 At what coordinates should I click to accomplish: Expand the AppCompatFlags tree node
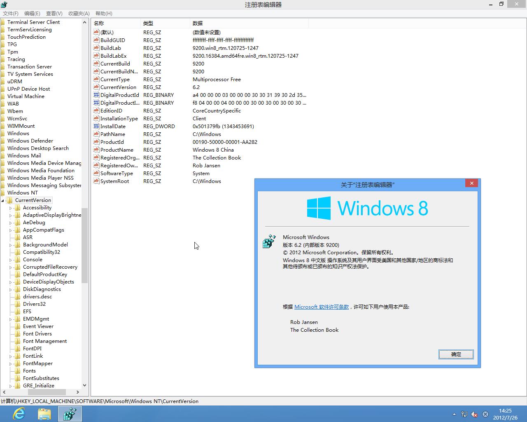coord(11,230)
